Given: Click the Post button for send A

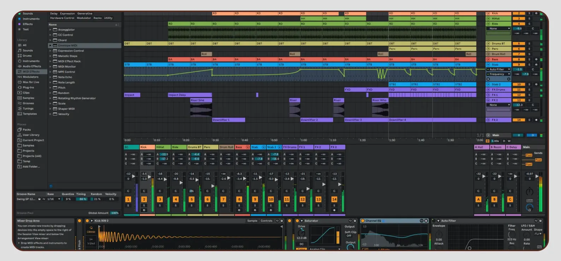Looking at the screenshot, I should point(528,155).
